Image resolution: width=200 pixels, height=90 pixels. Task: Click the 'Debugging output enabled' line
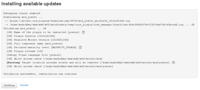coord(22,13)
